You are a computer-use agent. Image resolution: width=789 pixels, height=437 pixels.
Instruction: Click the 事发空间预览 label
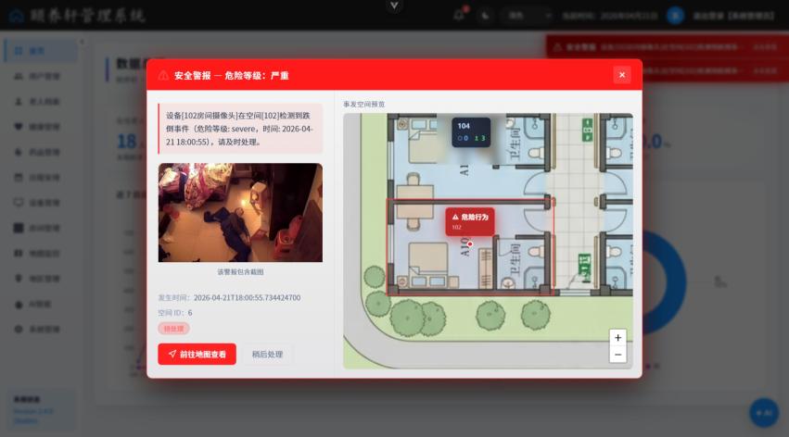(x=363, y=104)
